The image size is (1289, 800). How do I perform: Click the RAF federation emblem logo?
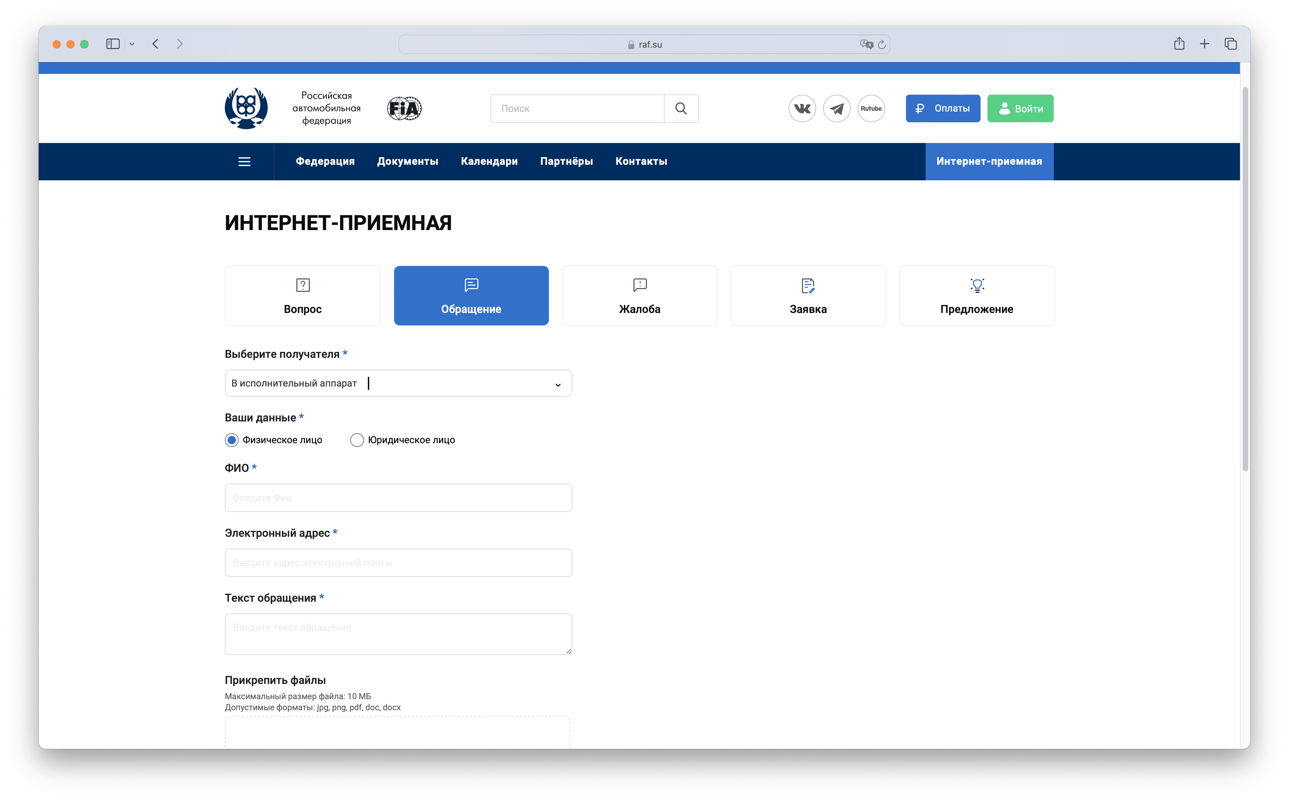click(246, 108)
